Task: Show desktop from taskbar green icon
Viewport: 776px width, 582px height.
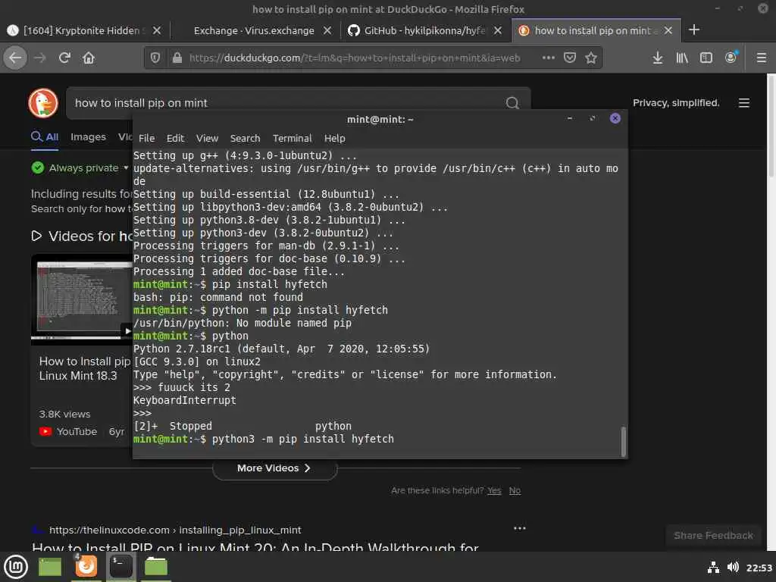Action: 50,567
